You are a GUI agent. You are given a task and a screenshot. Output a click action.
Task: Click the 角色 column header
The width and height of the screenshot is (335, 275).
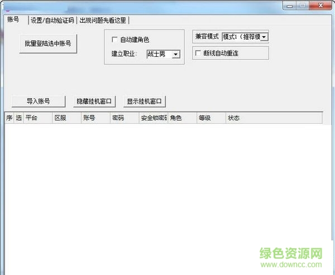point(183,118)
